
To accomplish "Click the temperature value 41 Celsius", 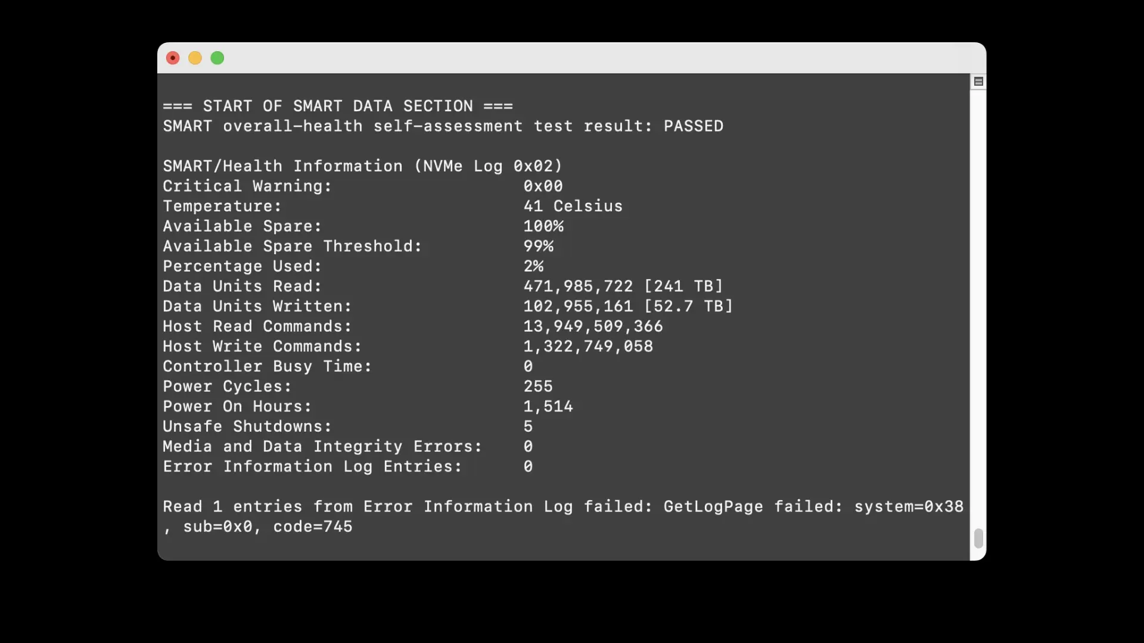I will (573, 206).
